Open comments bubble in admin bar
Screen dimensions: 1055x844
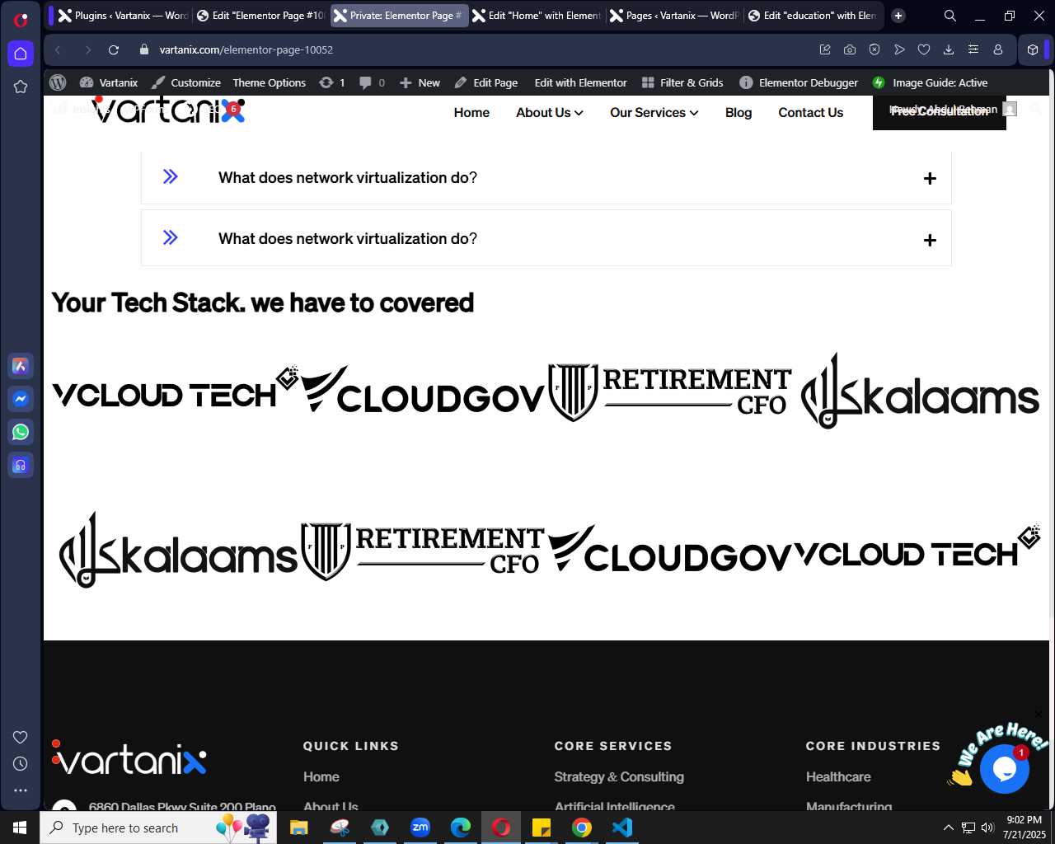pyautogui.click(x=372, y=82)
